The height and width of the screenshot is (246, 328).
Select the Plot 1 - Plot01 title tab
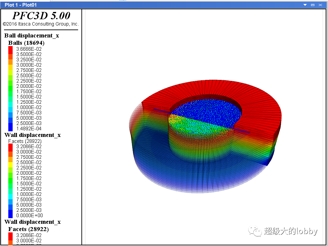pos(21,5)
